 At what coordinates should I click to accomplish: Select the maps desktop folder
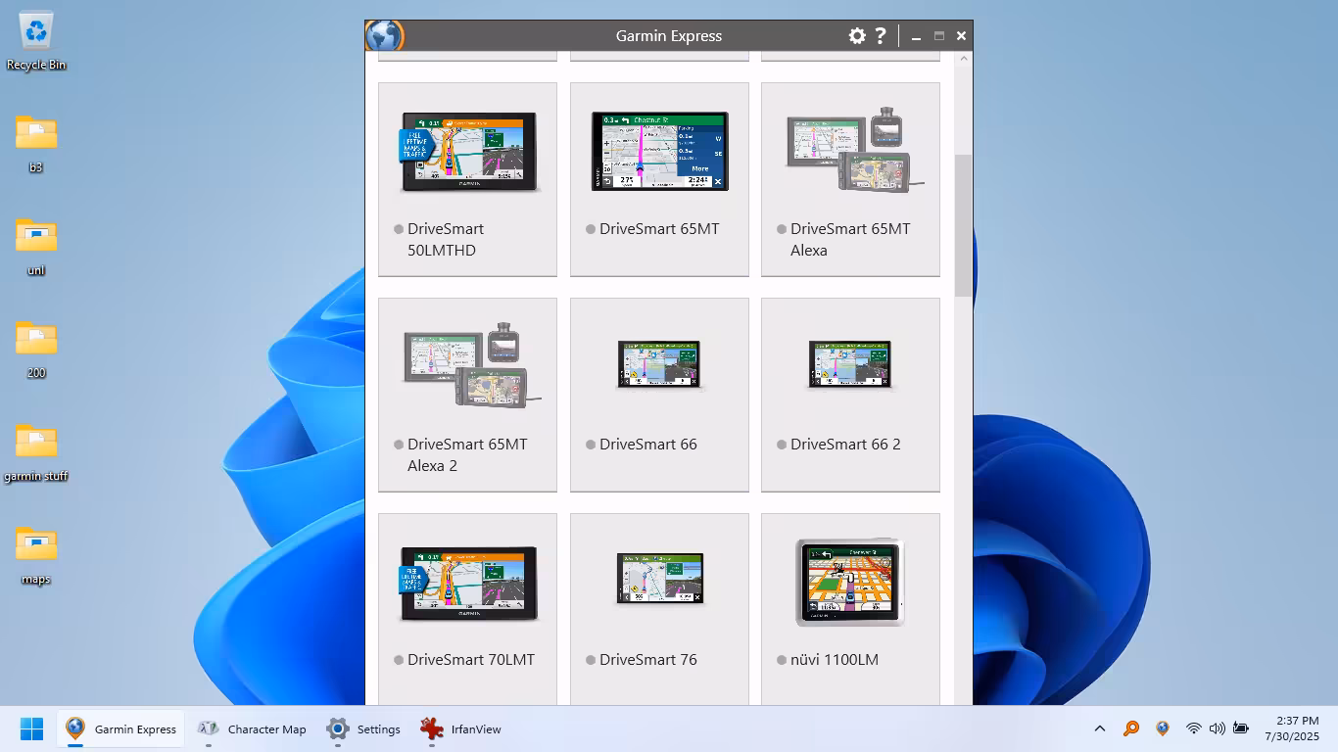(36, 556)
